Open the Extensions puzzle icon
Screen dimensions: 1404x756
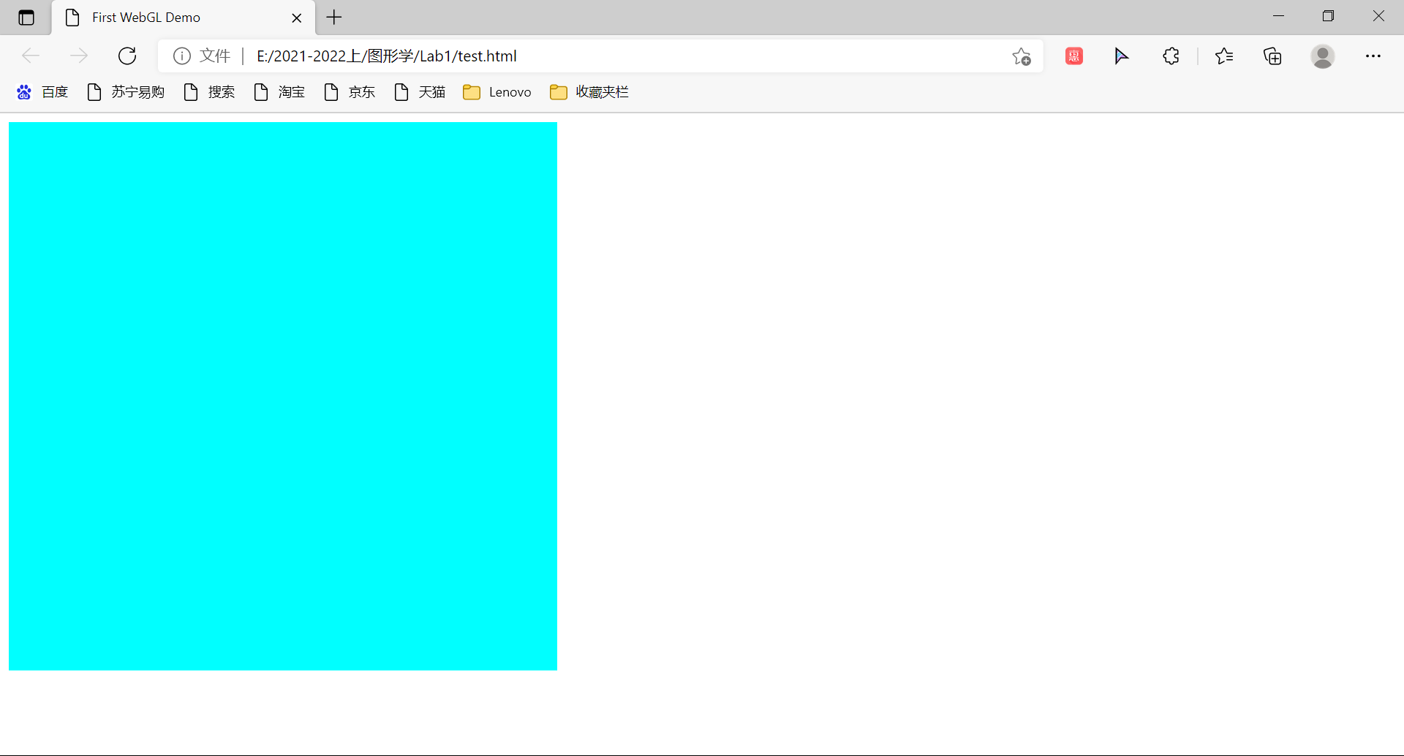click(x=1171, y=56)
